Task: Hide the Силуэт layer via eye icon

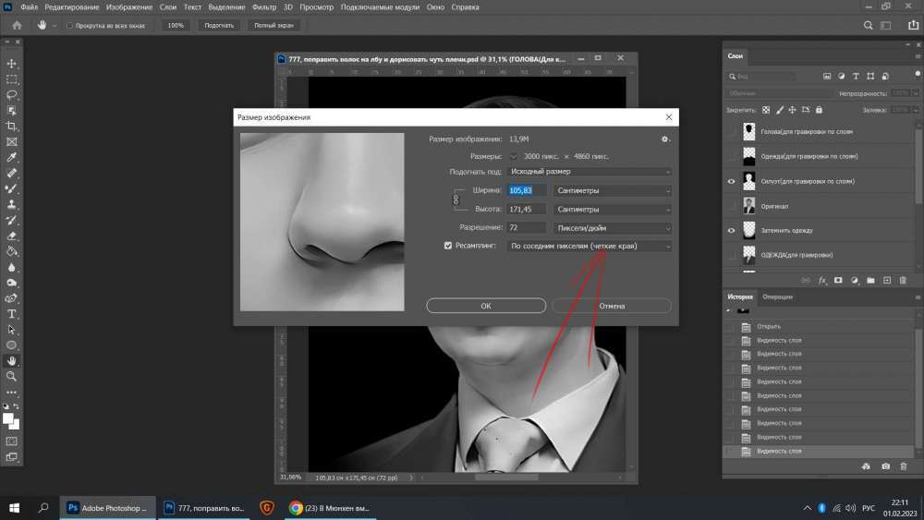Action: (732, 181)
